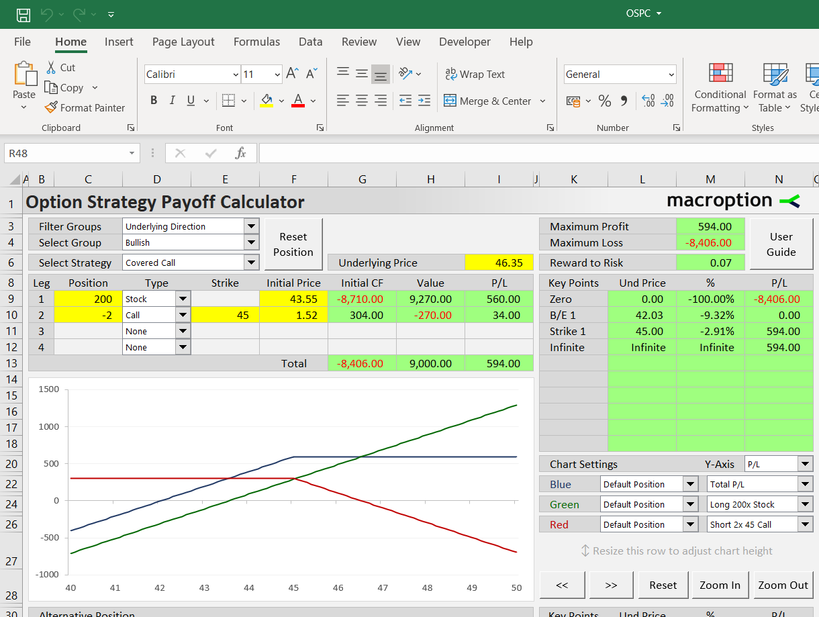Switch to Developer tab
The height and width of the screenshot is (617, 819).
(465, 42)
